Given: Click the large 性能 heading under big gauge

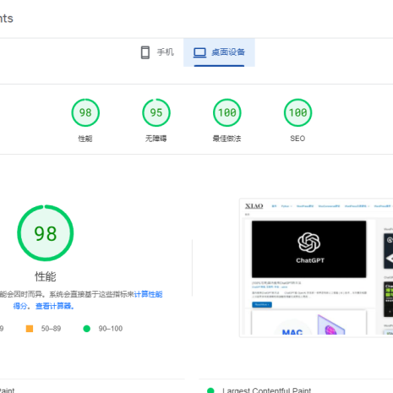Looking at the screenshot, I should (46, 276).
